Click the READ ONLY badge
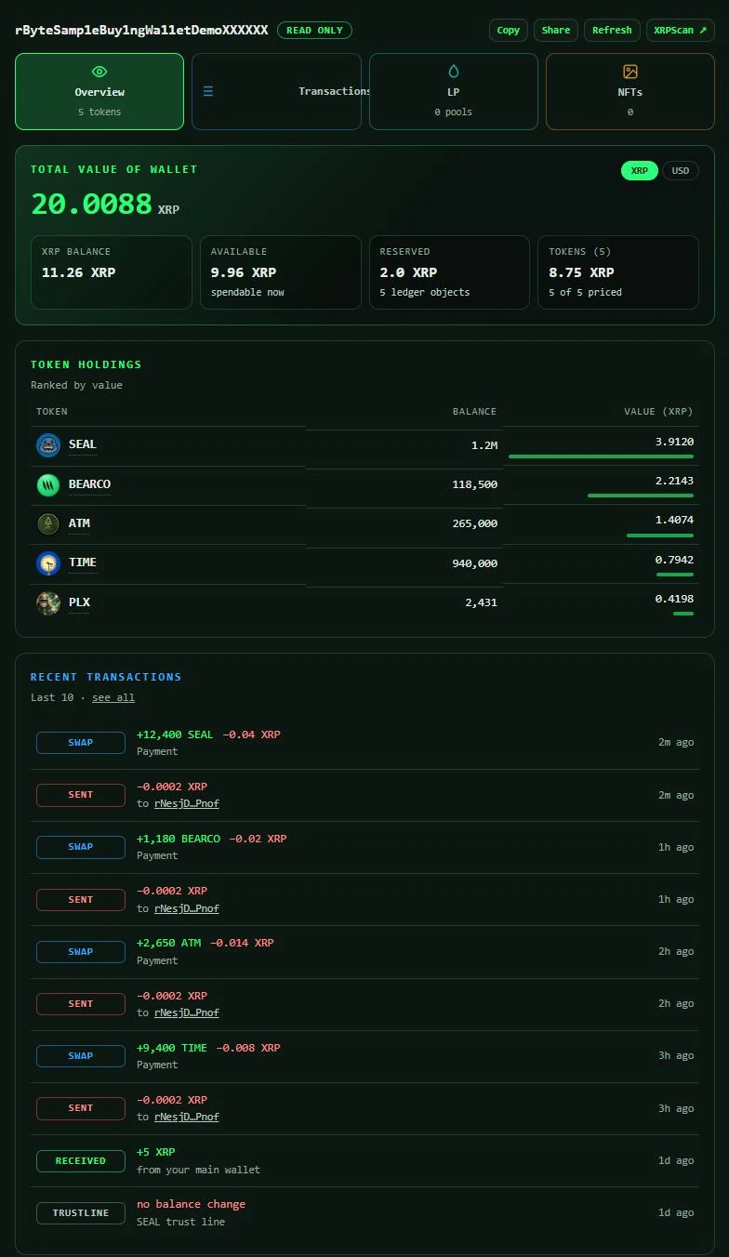Viewport: 729px width, 1257px height. 314,30
